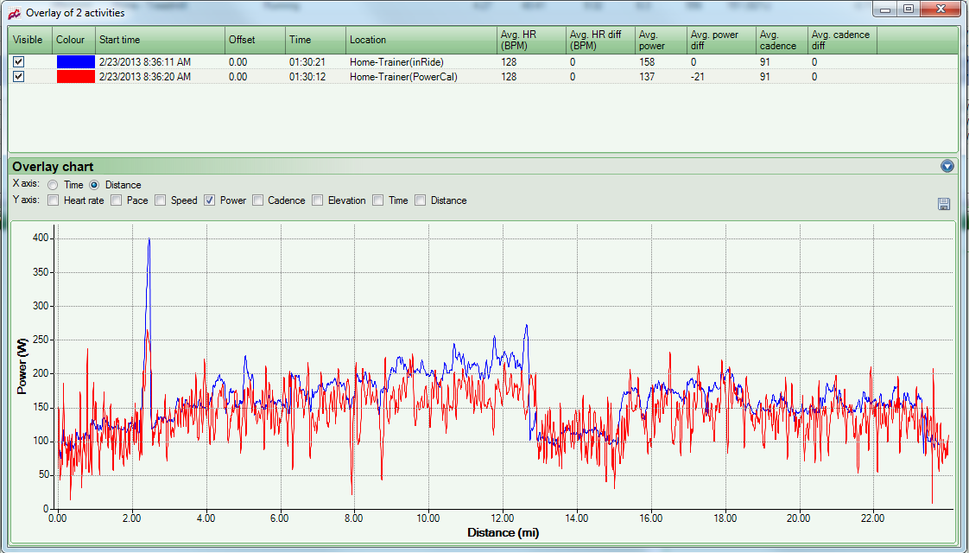Viewport: 969px width, 553px height.
Task: Uncheck the Power Y axis checkbox
Action: (x=209, y=200)
